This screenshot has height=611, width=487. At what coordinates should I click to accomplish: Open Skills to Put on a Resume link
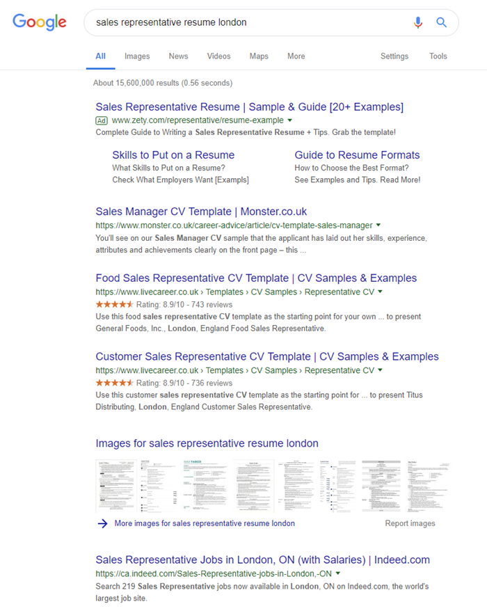coord(173,155)
